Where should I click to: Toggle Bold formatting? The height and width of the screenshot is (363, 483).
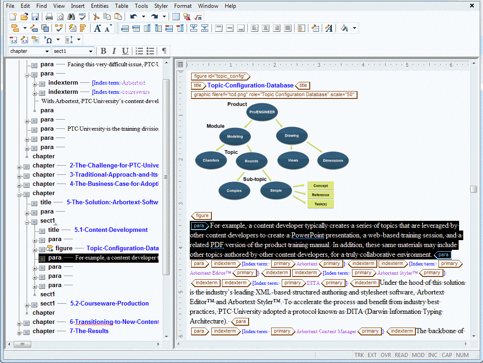click(103, 51)
